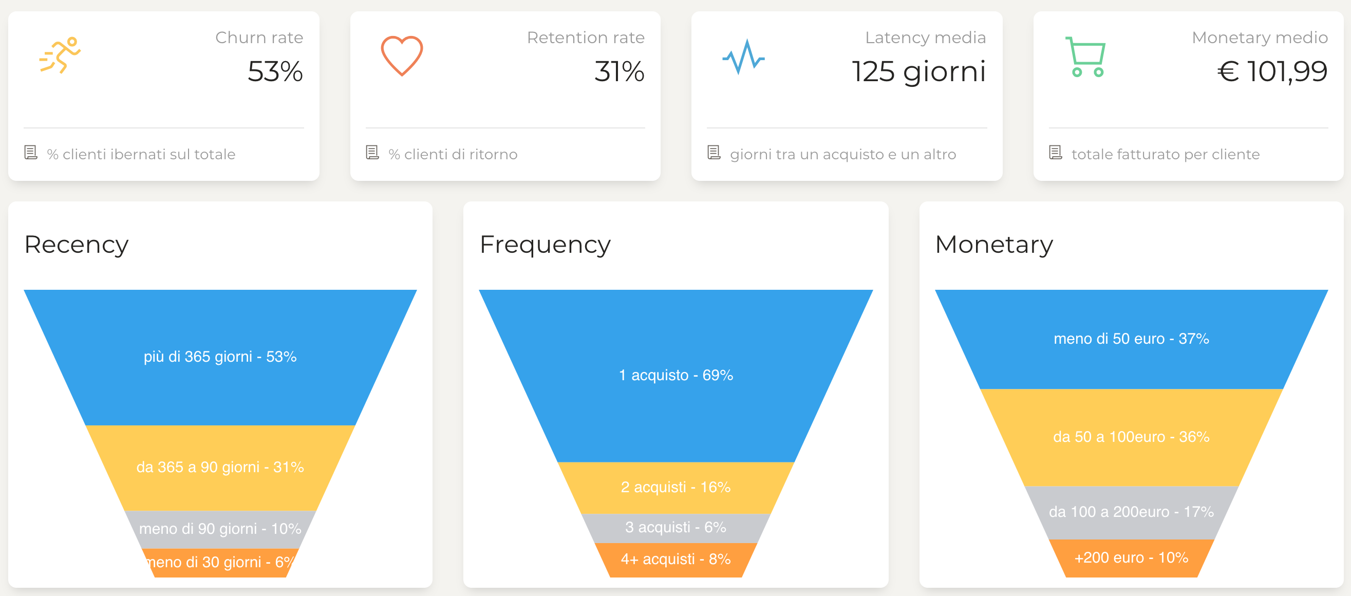Click the '3 acquisti - 6%' funnel segment

[676, 528]
